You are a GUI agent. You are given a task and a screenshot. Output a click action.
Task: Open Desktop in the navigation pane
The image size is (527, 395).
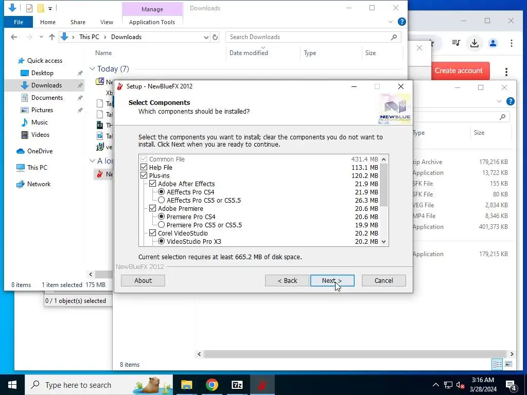point(42,73)
